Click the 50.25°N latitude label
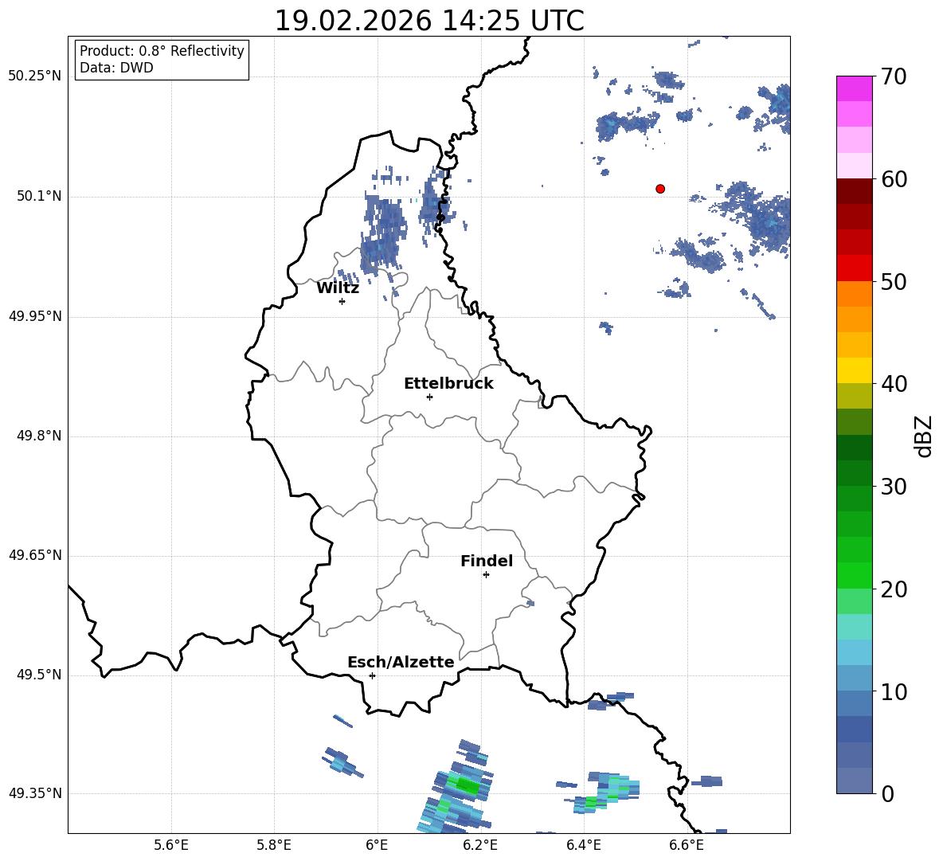 coord(35,76)
